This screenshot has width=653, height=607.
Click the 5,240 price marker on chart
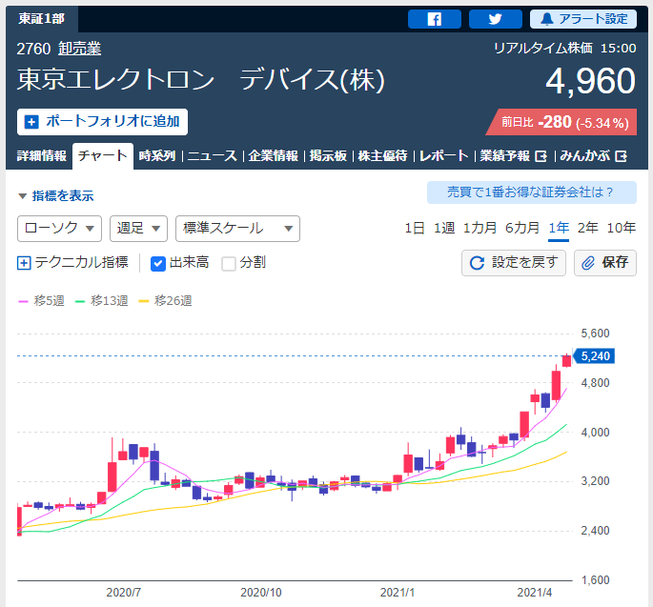pyautogui.click(x=594, y=356)
